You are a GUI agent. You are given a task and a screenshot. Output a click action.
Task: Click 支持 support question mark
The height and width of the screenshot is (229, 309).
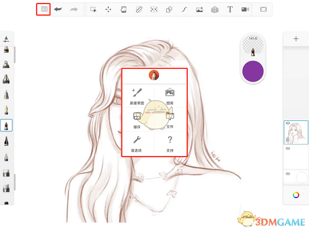[170, 144]
